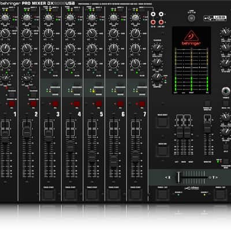Click the channel 3 fader cap

pyautogui.click(x=49, y=135)
